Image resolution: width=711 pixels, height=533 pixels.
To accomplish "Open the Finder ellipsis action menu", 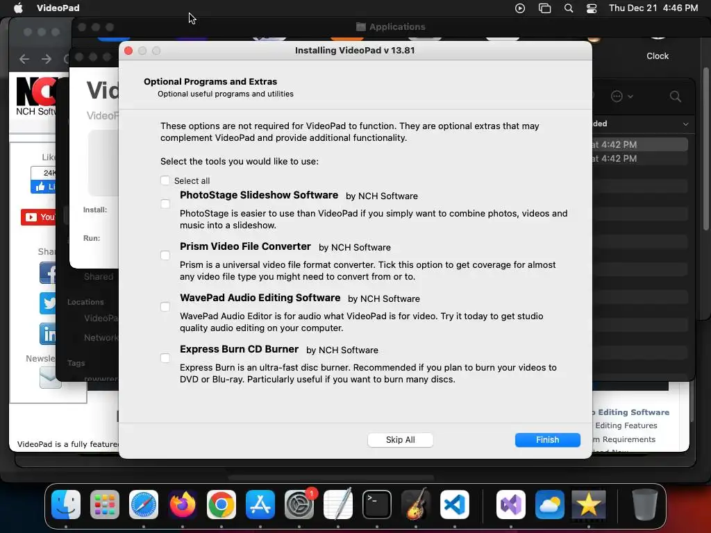I will [621, 96].
